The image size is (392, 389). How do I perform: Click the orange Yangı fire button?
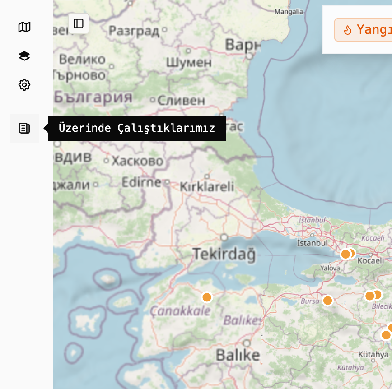point(363,30)
